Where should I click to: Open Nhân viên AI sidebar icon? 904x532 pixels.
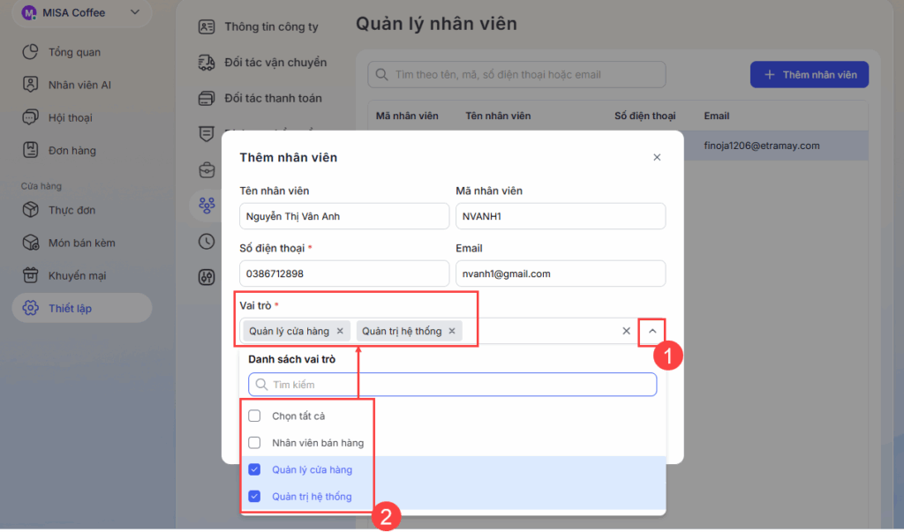point(31,85)
